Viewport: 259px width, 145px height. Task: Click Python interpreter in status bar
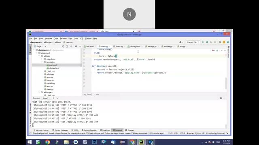pos(210,133)
